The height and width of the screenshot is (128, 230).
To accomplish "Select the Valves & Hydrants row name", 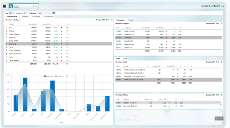I will [15, 54].
